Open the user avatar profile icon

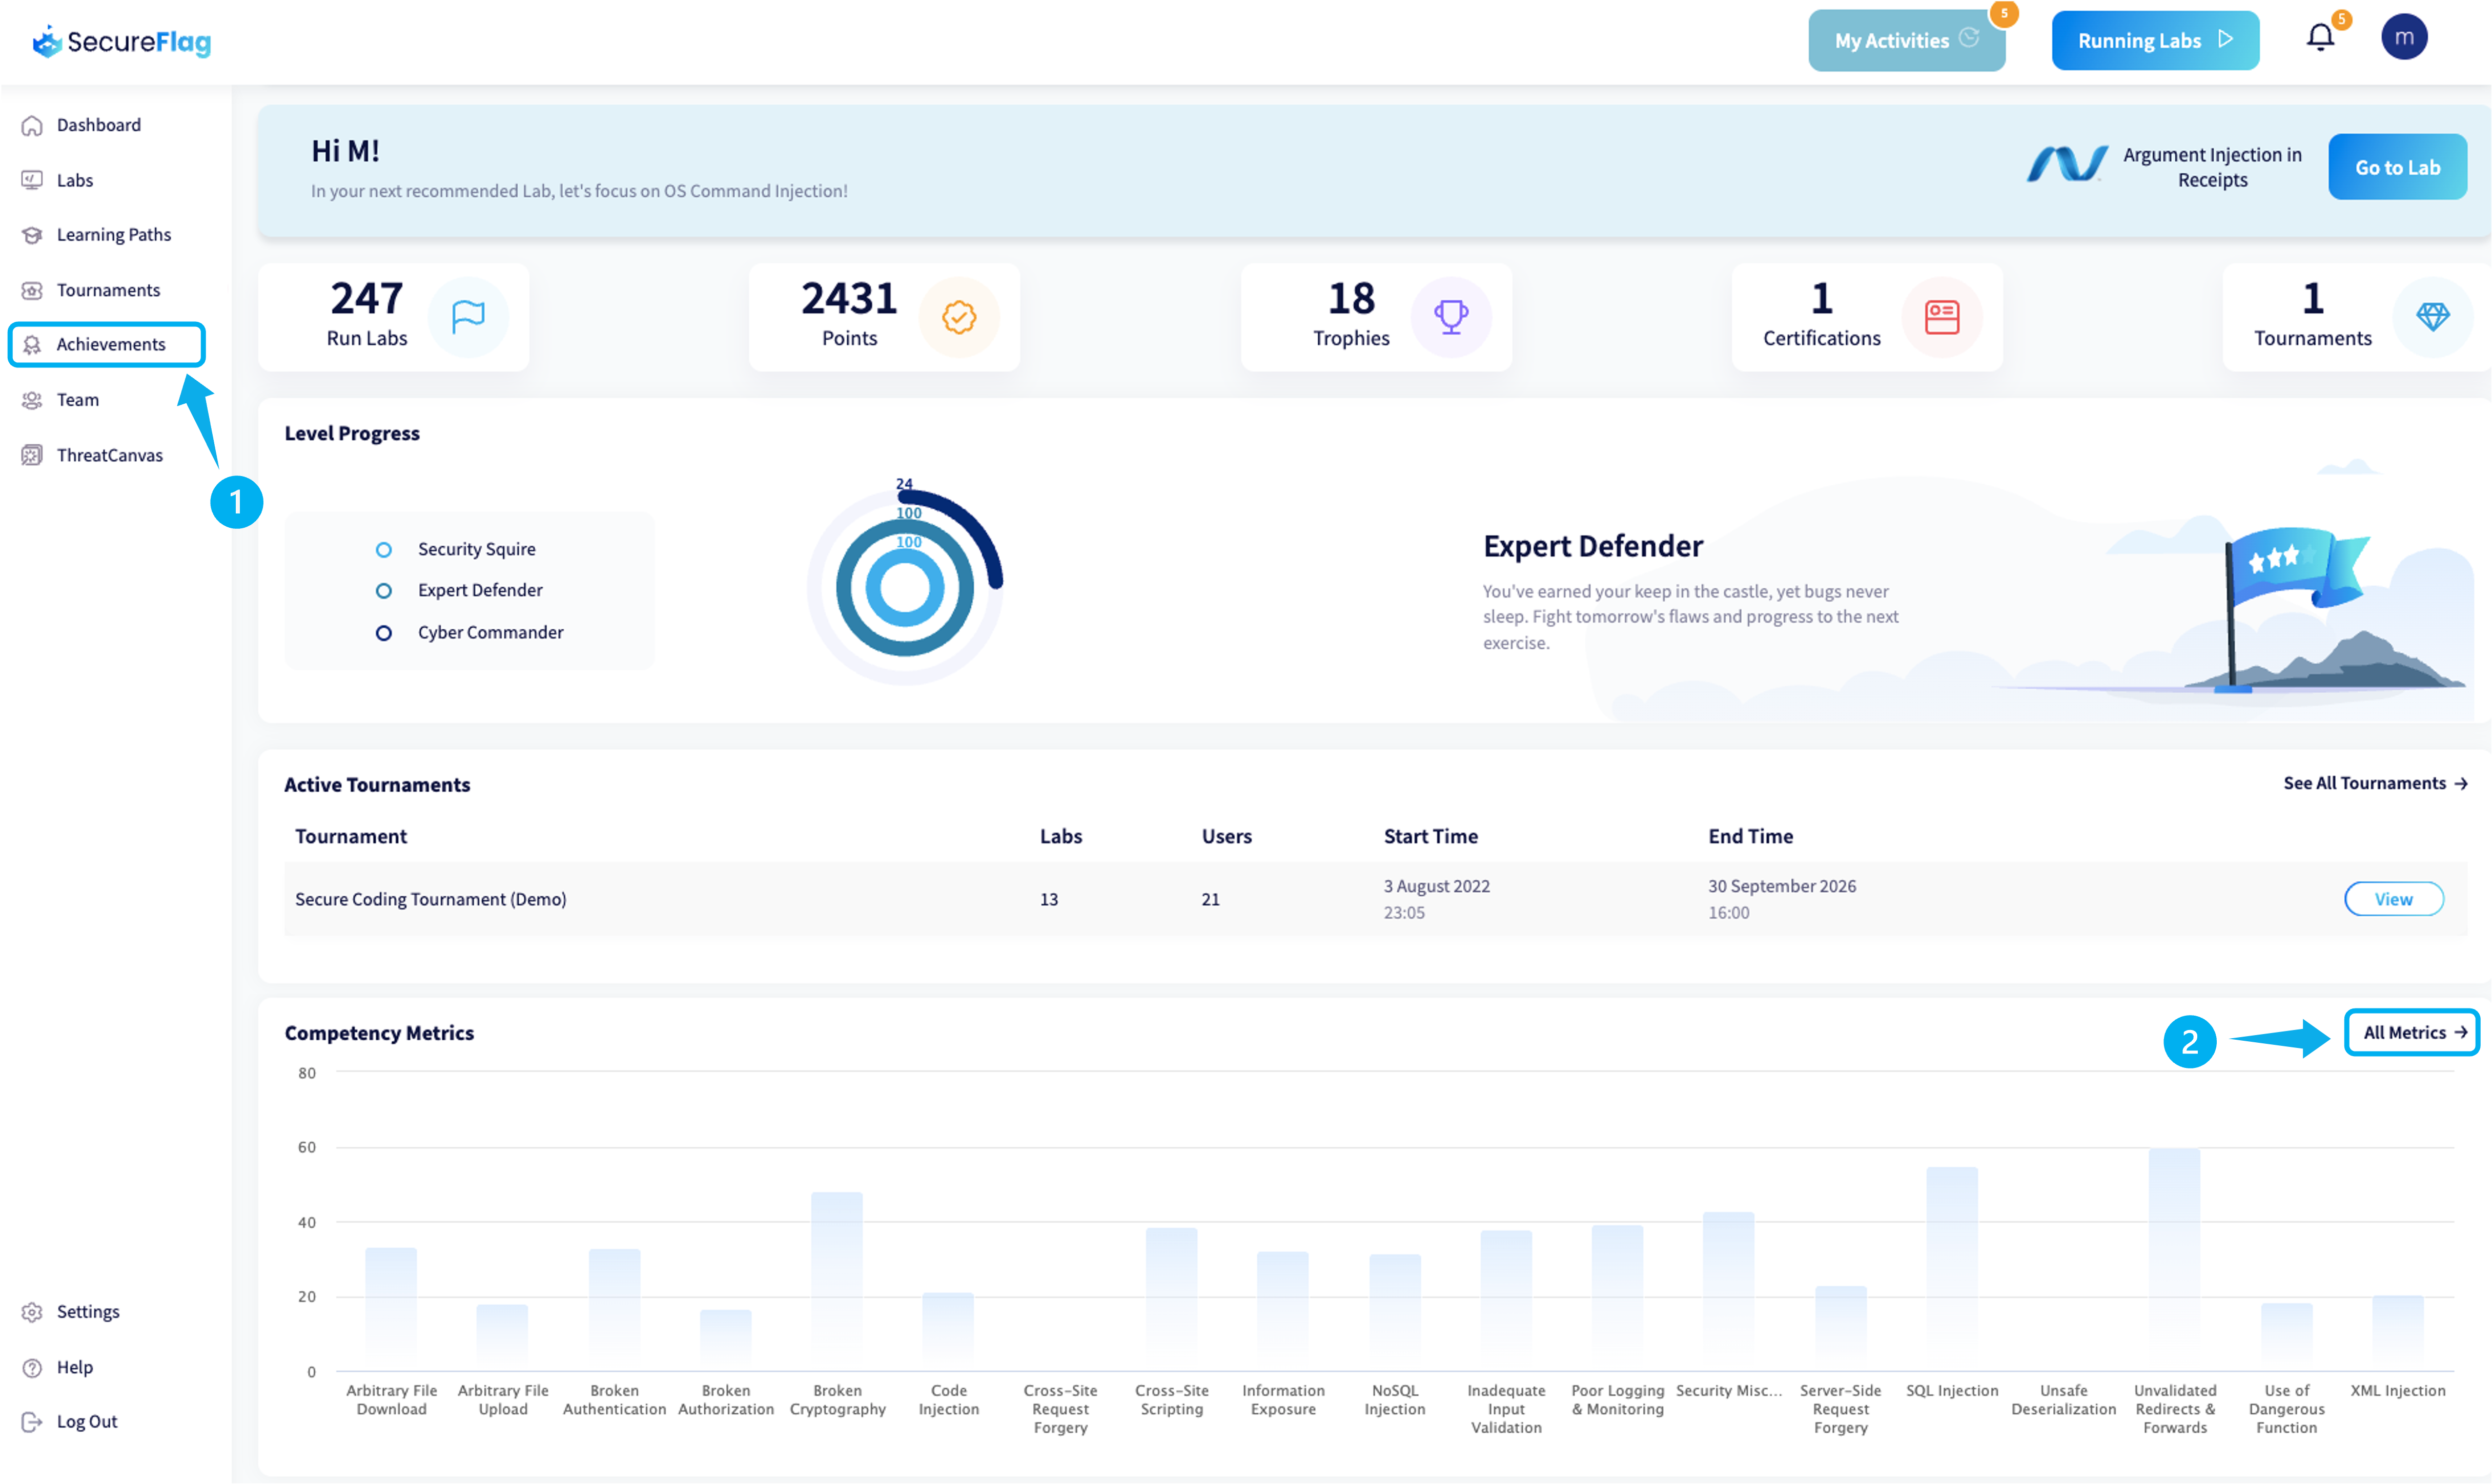pos(2403,38)
